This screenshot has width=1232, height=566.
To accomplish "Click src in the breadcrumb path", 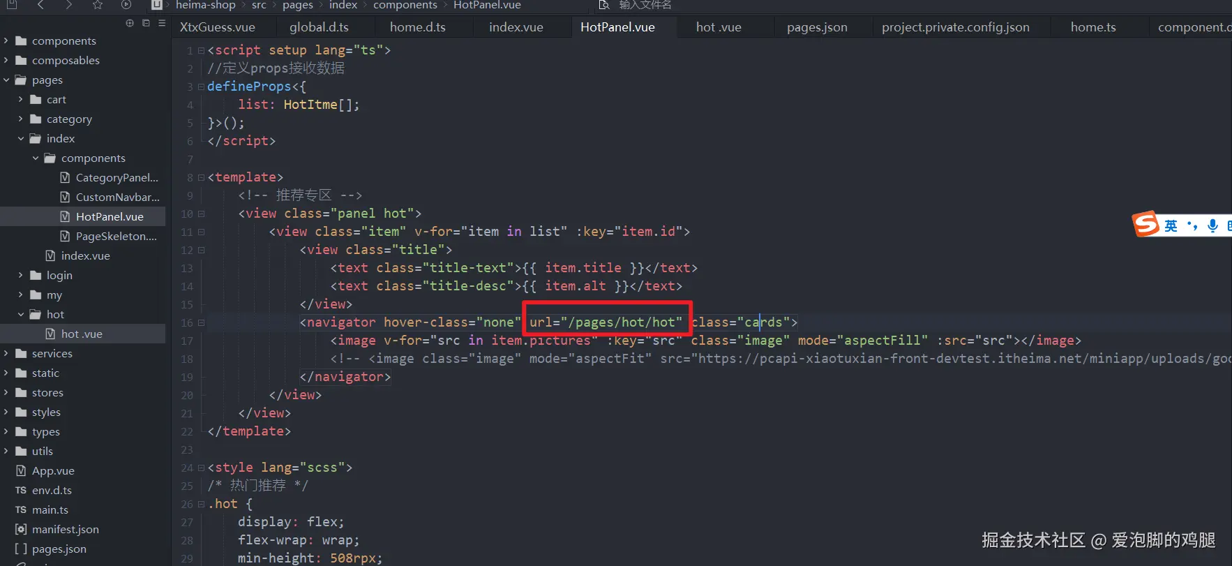I will click(259, 5).
